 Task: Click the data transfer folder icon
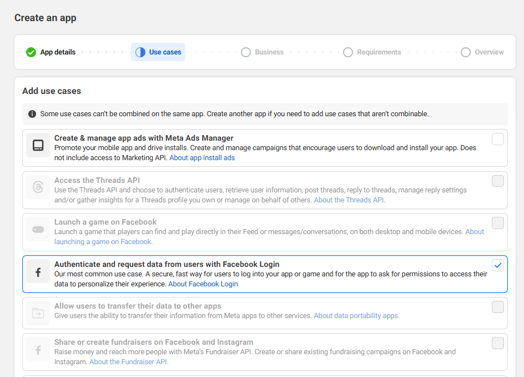tap(38, 314)
